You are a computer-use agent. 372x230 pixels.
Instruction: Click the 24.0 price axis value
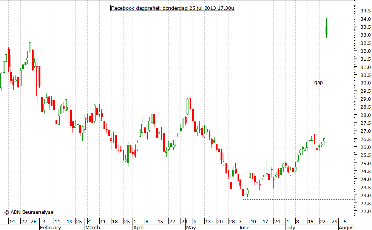[366, 179]
